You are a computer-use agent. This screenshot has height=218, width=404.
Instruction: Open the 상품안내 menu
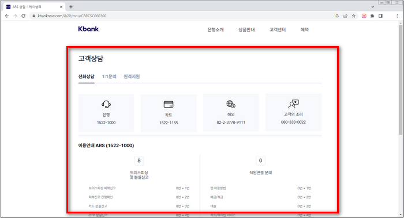point(246,29)
